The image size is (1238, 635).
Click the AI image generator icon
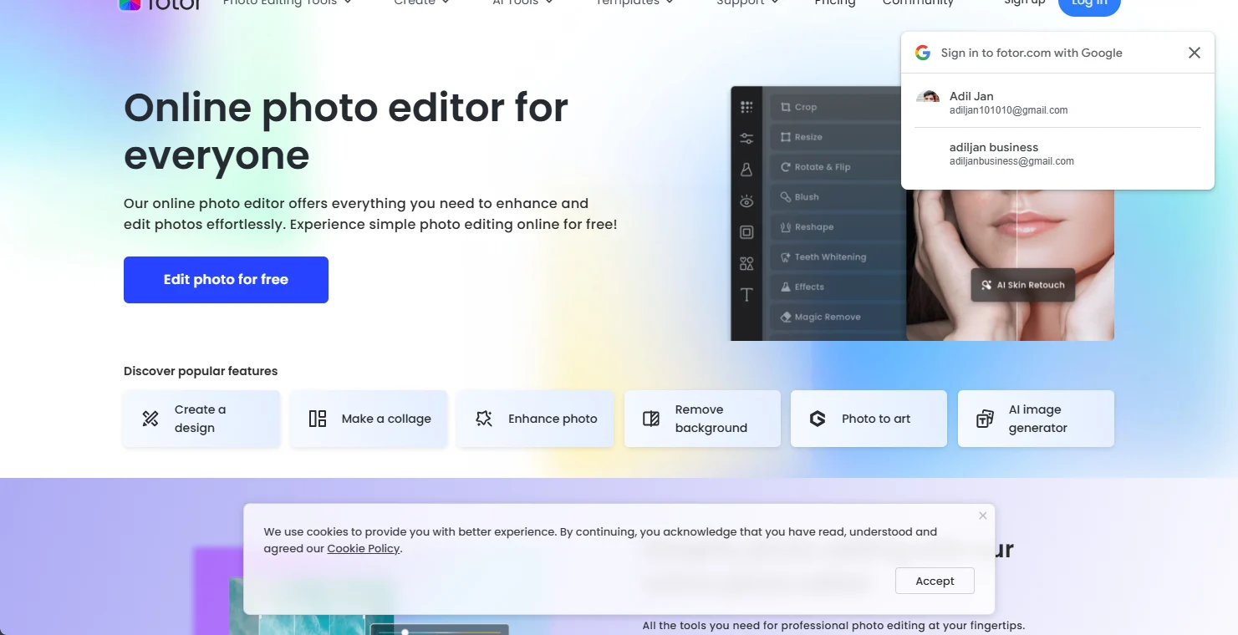pos(986,419)
